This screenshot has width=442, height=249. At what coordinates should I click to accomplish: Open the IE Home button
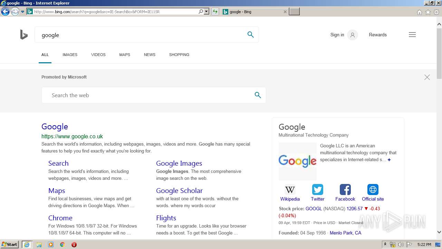pos(419,12)
